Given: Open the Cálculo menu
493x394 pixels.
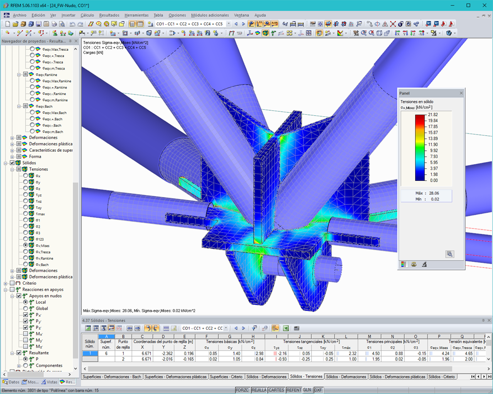Looking at the screenshot, I should pyautogui.click(x=87, y=15).
